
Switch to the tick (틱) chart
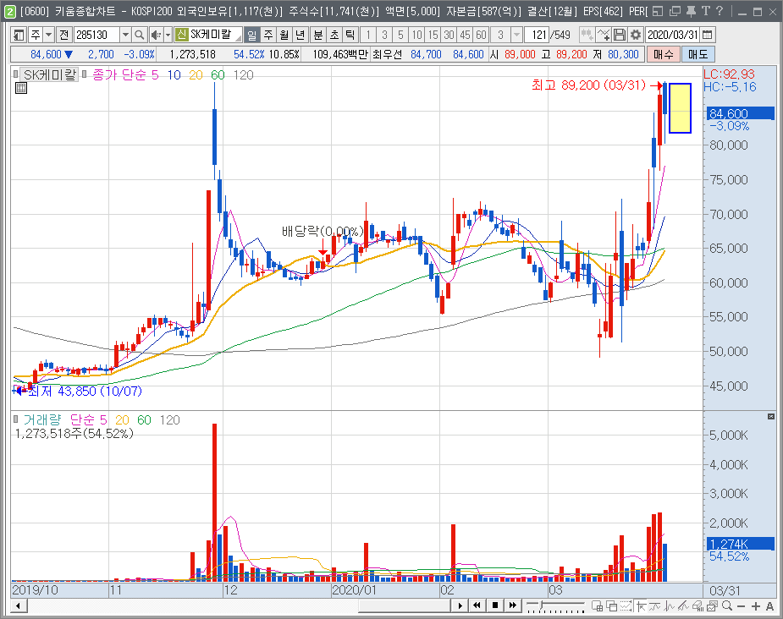click(350, 35)
